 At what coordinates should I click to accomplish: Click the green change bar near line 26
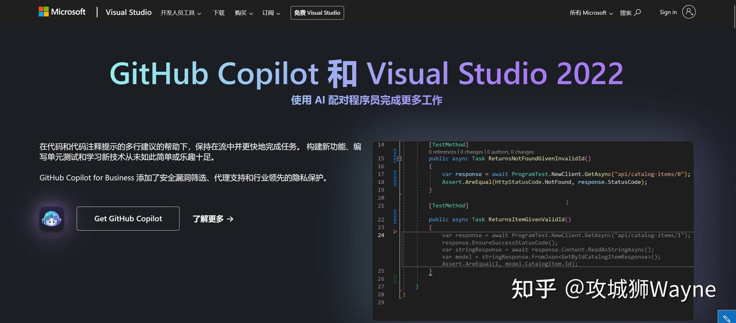(x=395, y=279)
